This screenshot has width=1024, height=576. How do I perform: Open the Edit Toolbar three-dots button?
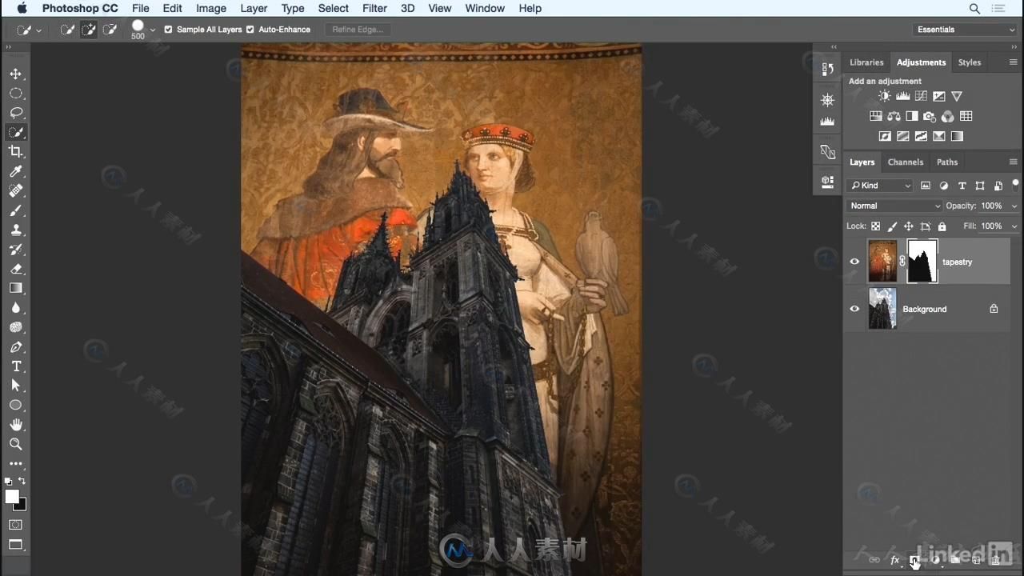point(15,463)
